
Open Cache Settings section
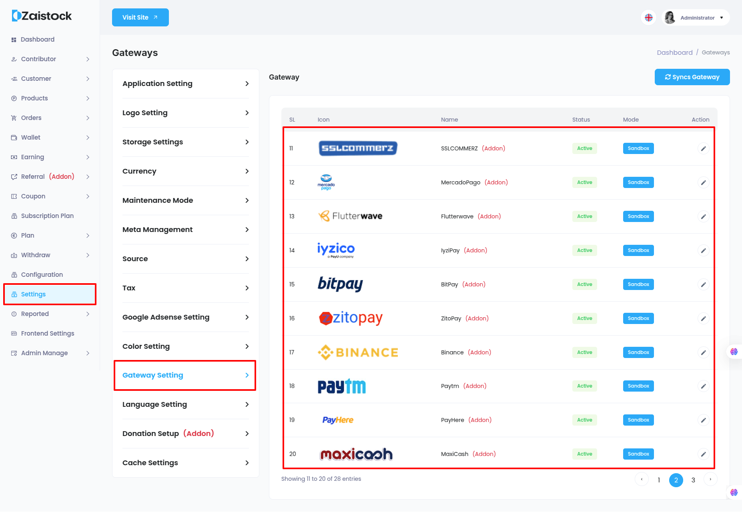point(185,463)
